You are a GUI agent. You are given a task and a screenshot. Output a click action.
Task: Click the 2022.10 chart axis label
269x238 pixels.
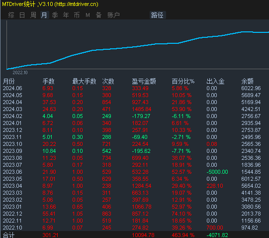click(20, 73)
